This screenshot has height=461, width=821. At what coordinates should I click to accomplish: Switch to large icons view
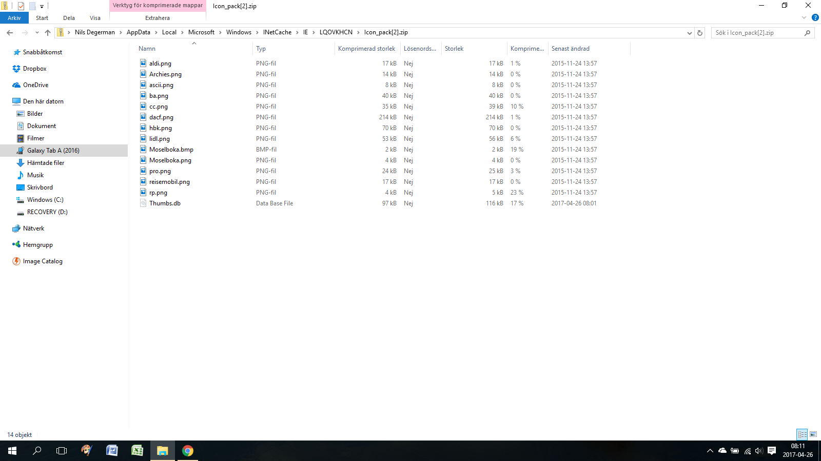click(x=813, y=434)
